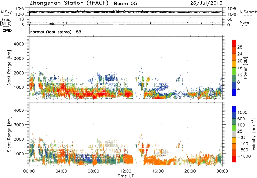
Task: Select the 12 dB colorbar label
Action: [240, 75]
